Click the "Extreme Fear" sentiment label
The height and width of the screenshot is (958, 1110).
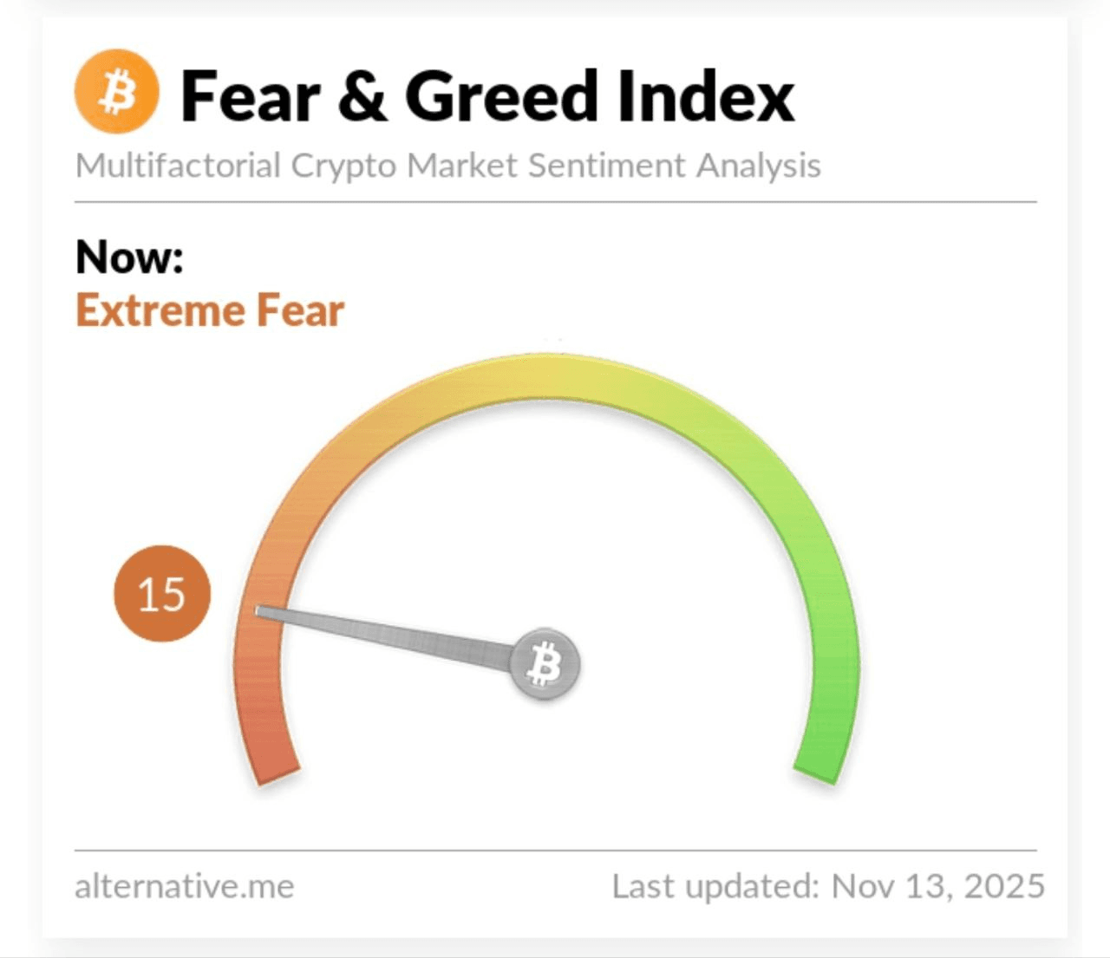click(210, 310)
